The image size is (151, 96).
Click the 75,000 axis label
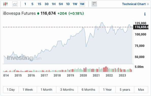tap(140, 46)
